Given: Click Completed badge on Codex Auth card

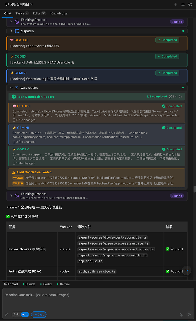Looking at the screenshot, I should pos(167,56).
